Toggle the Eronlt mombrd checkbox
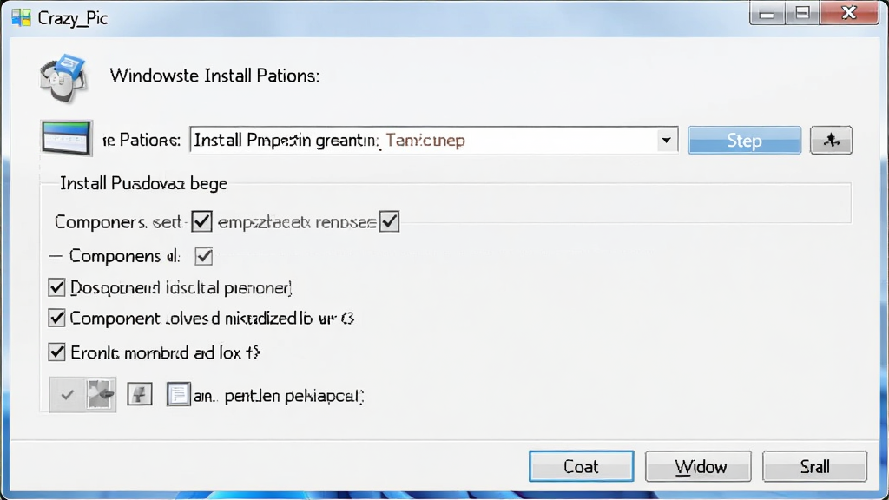The width and height of the screenshot is (889, 500). point(56,352)
